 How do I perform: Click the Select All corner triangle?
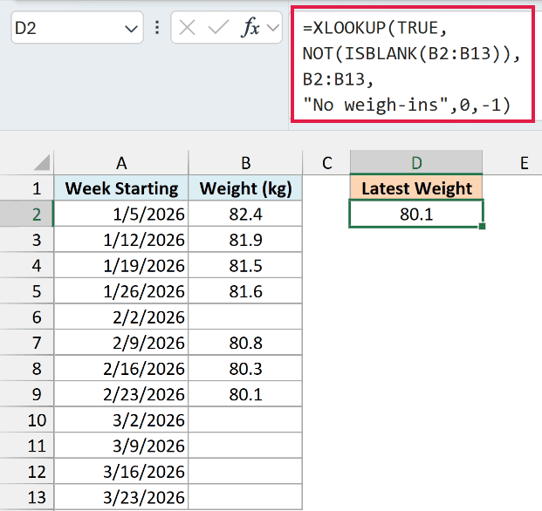tap(42, 163)
